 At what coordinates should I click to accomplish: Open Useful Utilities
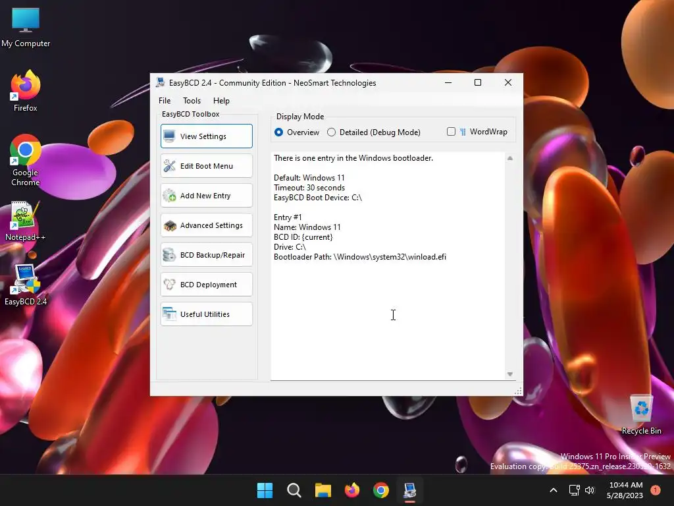(x=206, y=314)
